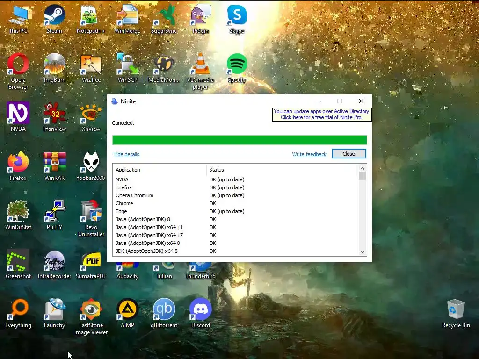Select the NVDA row in Ninite list

tap(235, 179)
